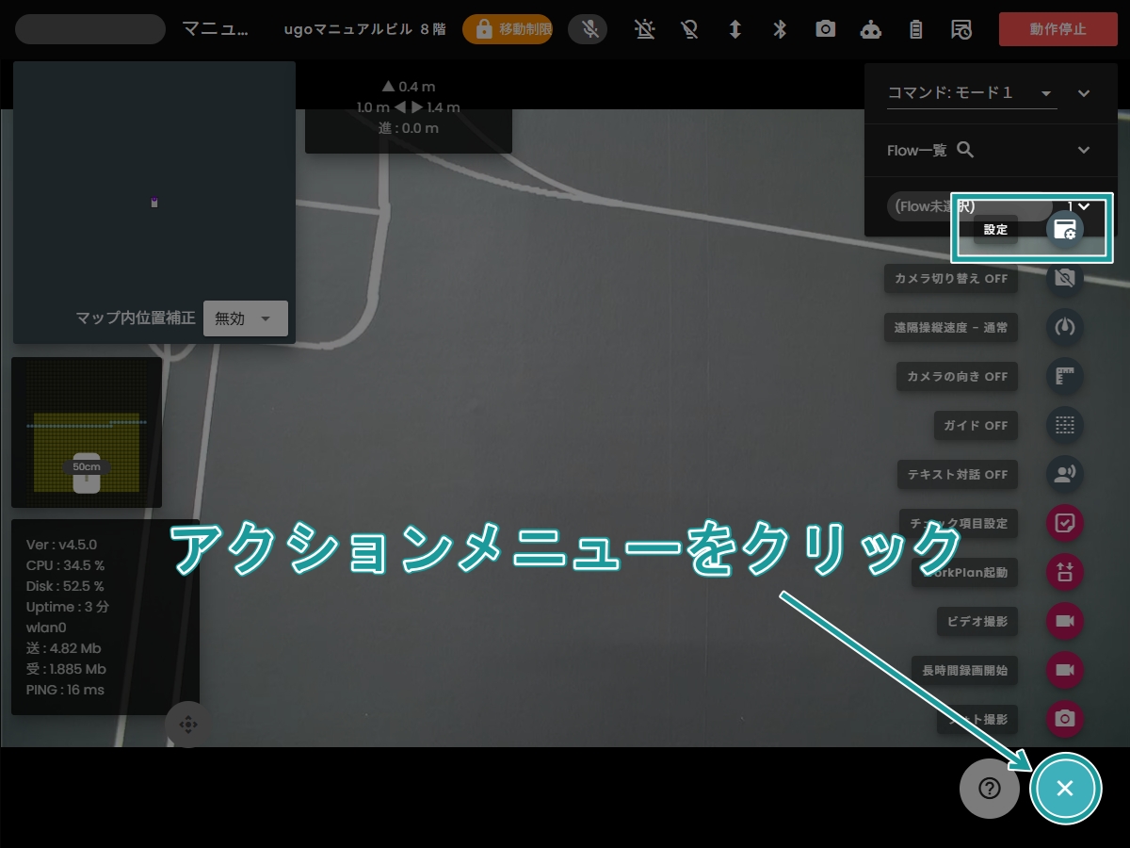Click the CPU : 34.5 % status text

coord(65,565)
